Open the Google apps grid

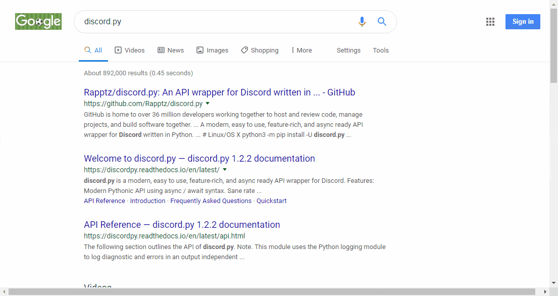click(490, 22)
